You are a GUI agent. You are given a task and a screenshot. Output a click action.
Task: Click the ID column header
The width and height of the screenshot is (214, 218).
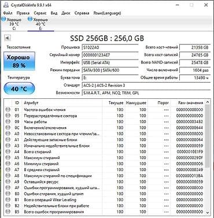(x=17, y=103)
